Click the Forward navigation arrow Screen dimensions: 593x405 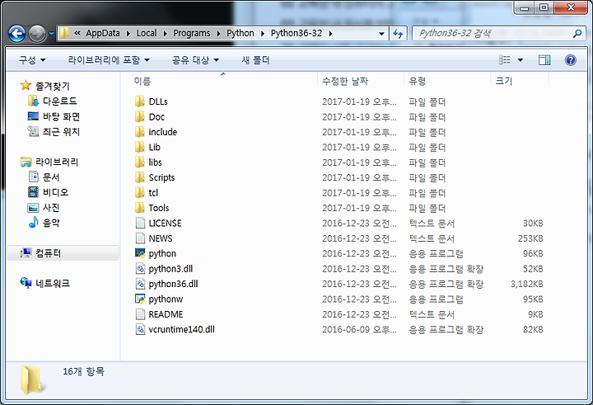pyautogui.click(x=37, y=34)
